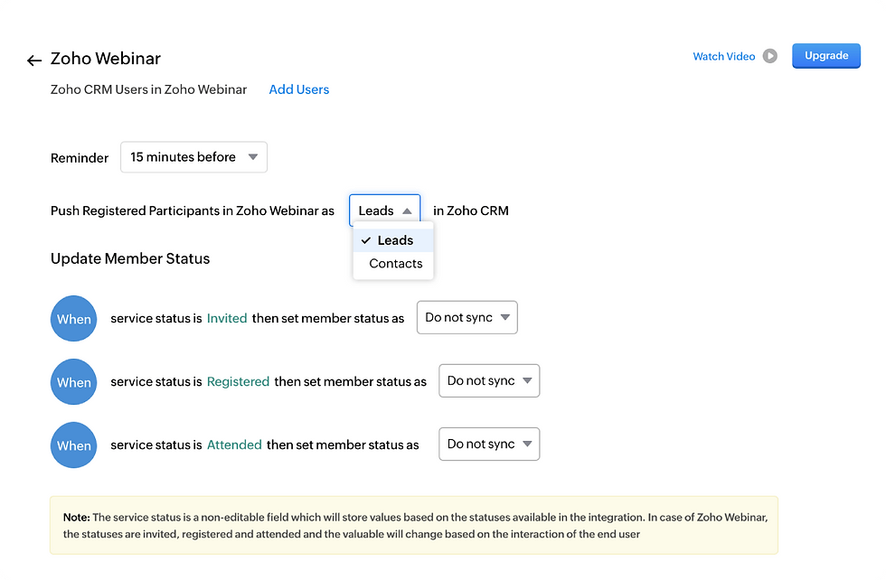The image size is (886, 580).
Task: Click the Reminder label
Action: pos(80,157)
